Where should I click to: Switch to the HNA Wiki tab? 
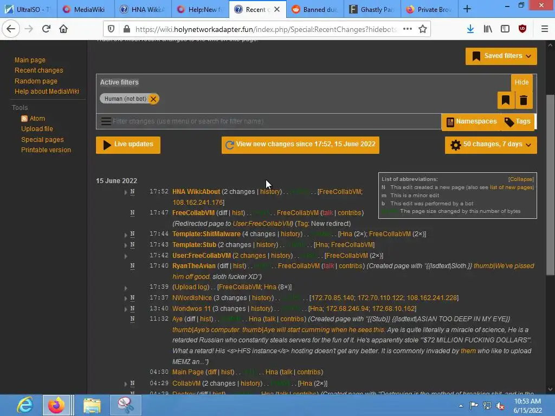(x=143, y=9)
